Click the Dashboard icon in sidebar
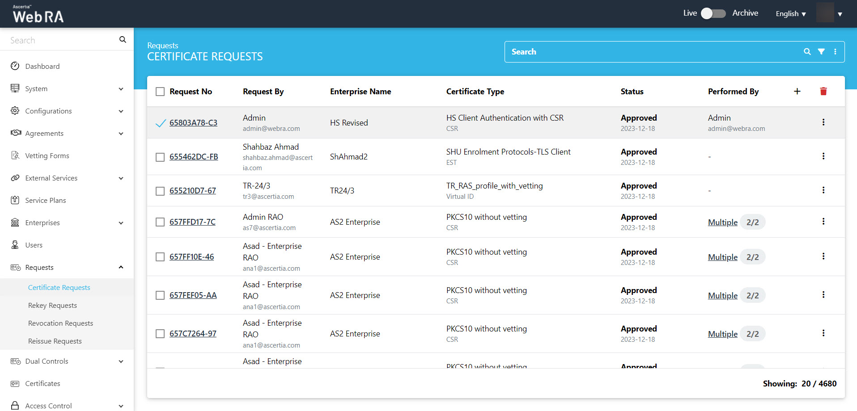The height and width of the screenshot is (411, 857). coord(15,66)
